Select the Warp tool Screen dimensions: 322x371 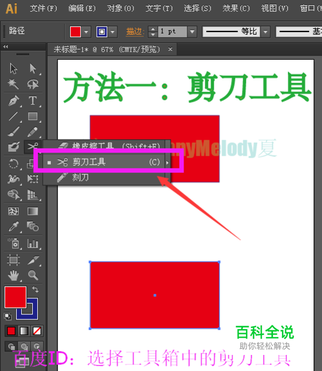point(14,179)
